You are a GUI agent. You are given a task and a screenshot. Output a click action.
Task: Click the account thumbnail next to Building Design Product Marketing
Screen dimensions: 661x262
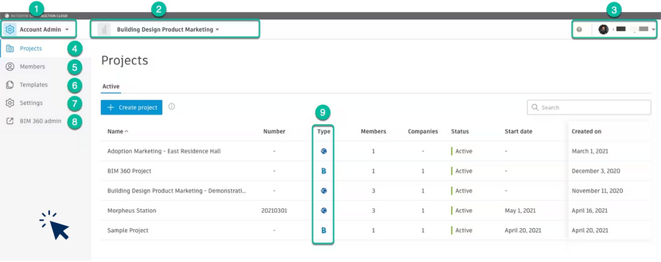point(104,29)
